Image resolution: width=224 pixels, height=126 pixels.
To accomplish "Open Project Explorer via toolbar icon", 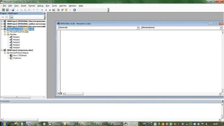I will pos(58,10).
